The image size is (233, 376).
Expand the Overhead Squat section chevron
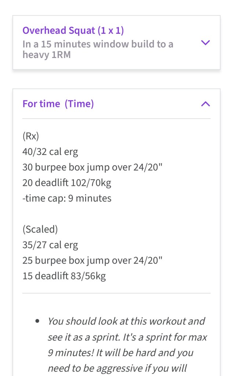[x=205, y=43]
